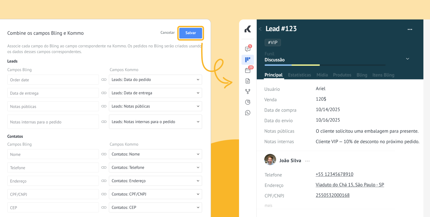Open the leads pipeline icon in sidebar

[x=248, y=59]
